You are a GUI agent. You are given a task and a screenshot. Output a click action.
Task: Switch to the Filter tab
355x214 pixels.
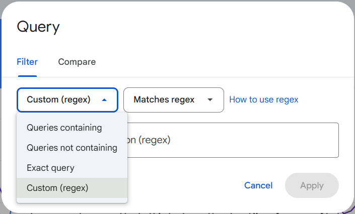coord(27,62)
